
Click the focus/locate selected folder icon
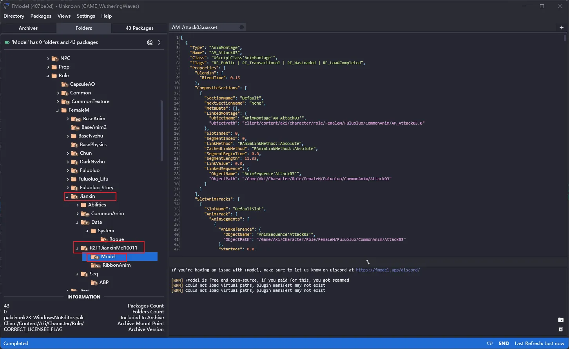point(150,42)
